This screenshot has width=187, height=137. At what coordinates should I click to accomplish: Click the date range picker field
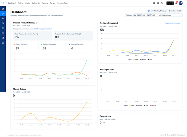tap(145, 15)
